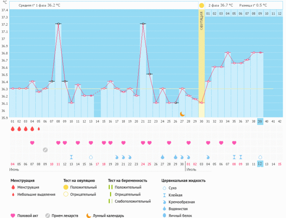Click the 37.2 temperature point on day 21
The width and height of the screenshot is (286, 218).
(x=143, y=24)
